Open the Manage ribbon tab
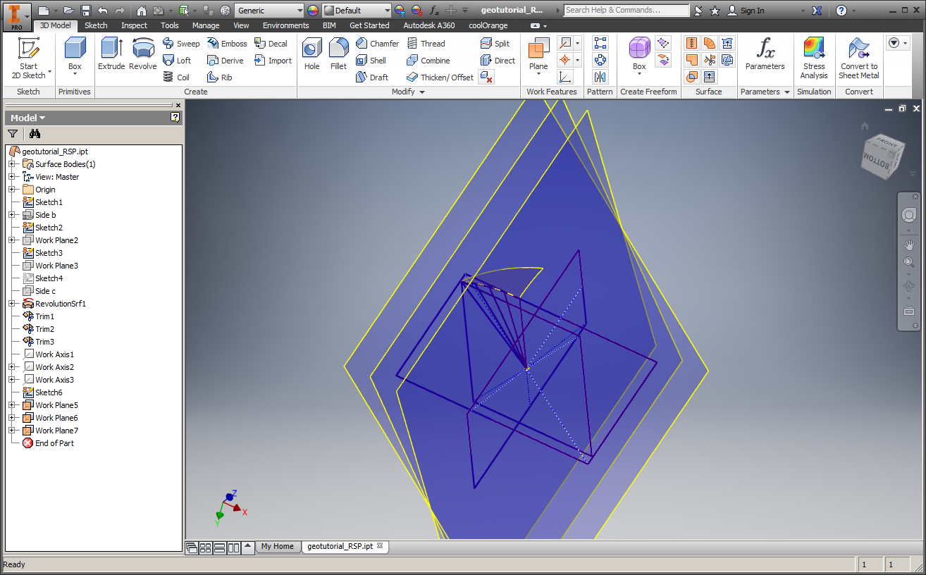 [206, 25]
